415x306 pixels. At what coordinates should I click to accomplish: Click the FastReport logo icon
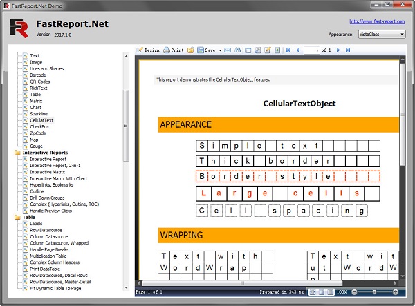click(x=19, y=28)
